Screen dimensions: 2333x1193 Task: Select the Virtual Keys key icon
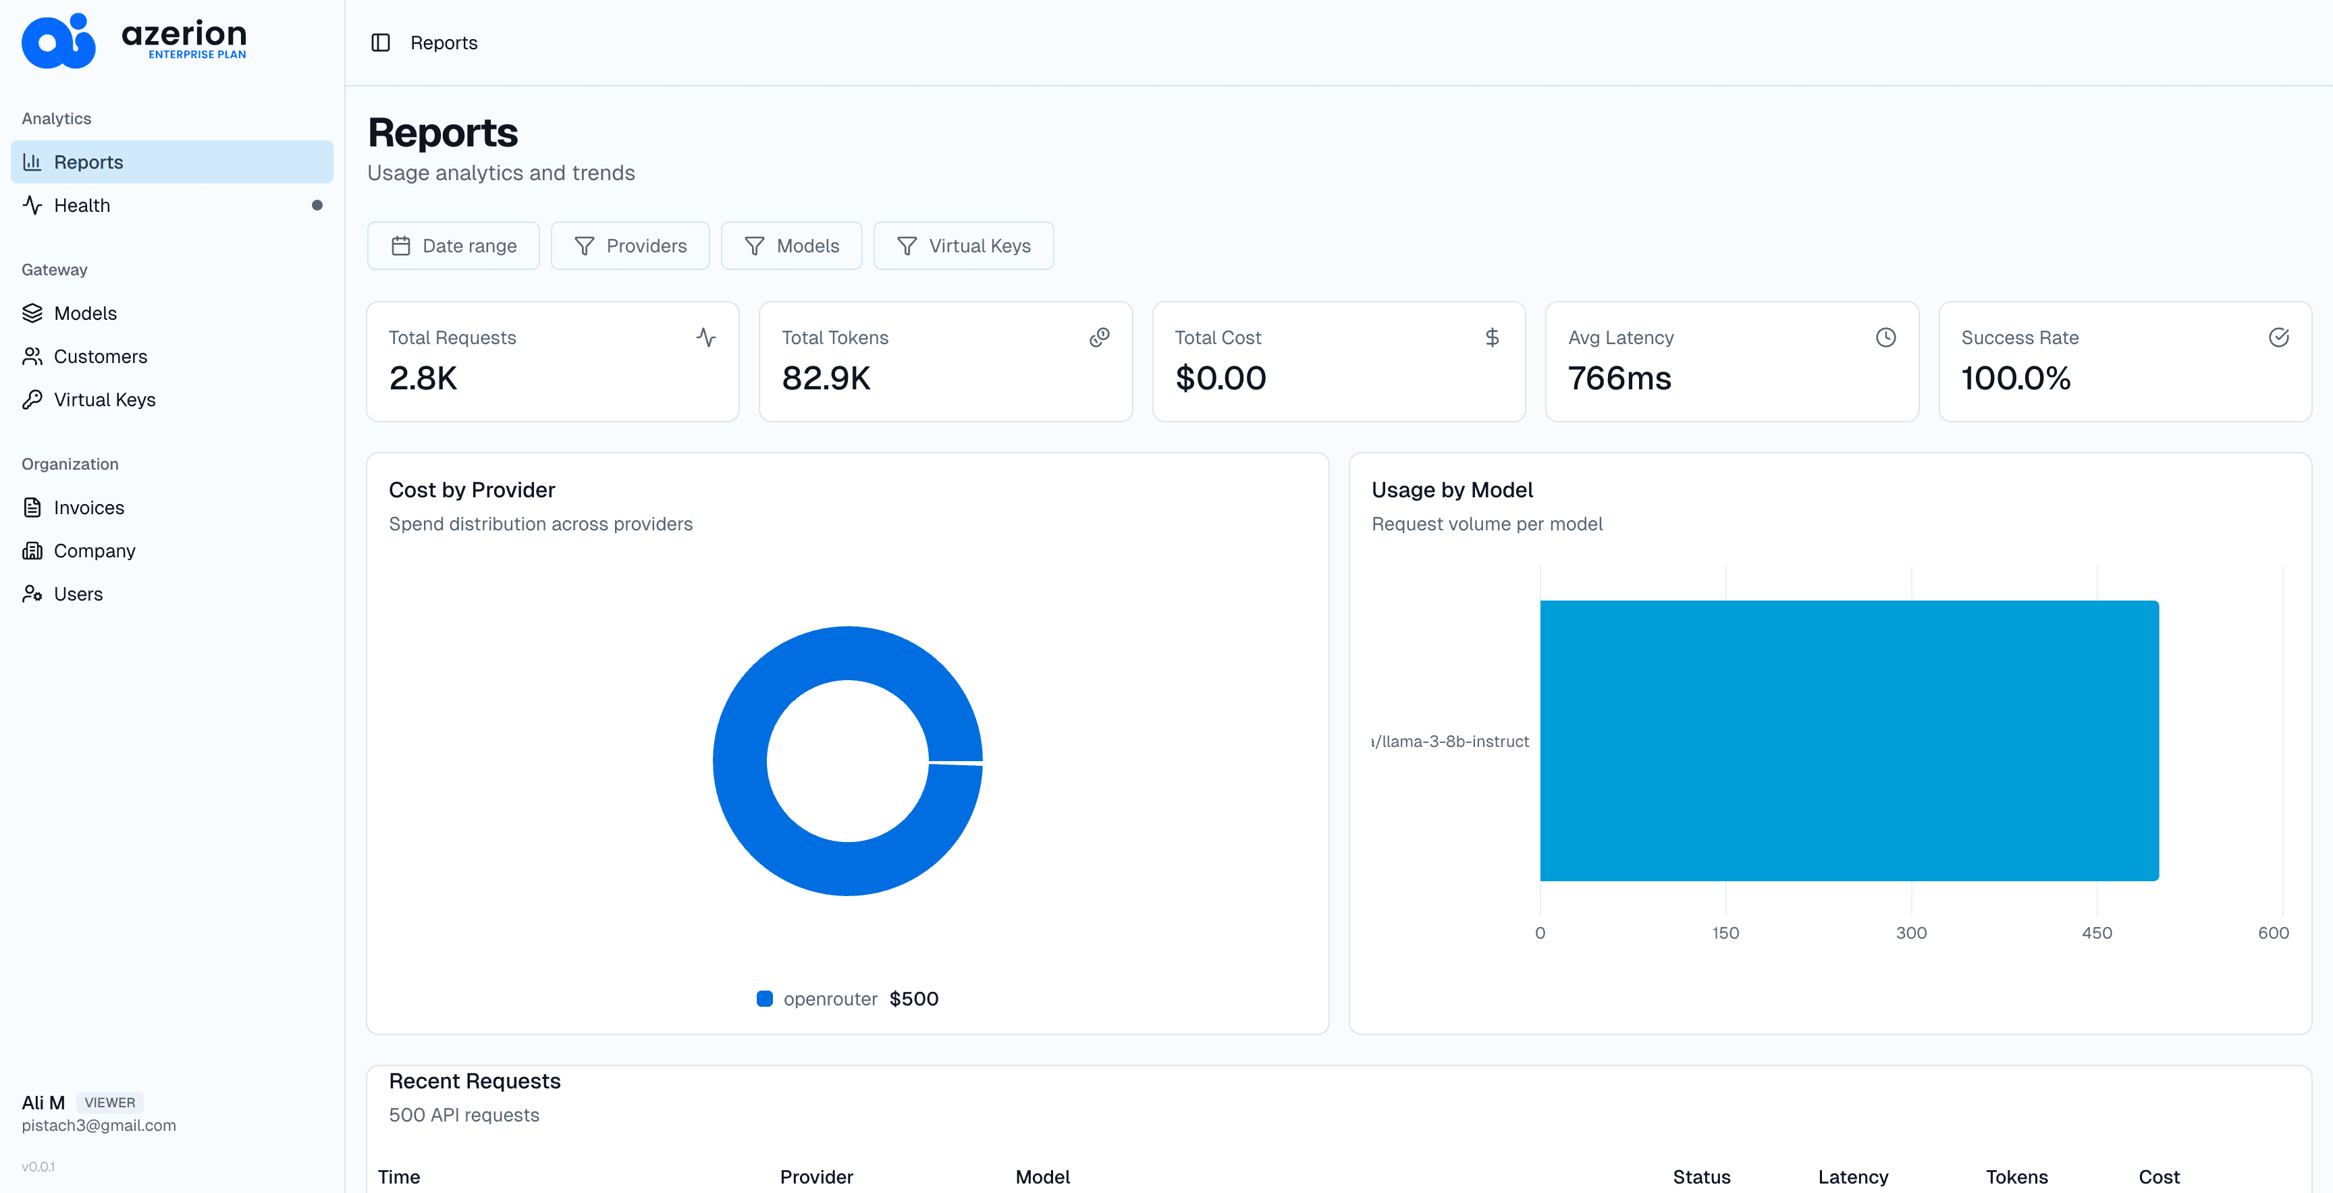coord(32,399)
